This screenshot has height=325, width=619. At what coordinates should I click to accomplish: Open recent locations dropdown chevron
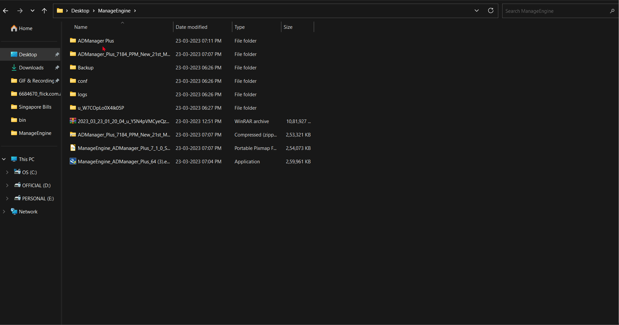[32, 11]
